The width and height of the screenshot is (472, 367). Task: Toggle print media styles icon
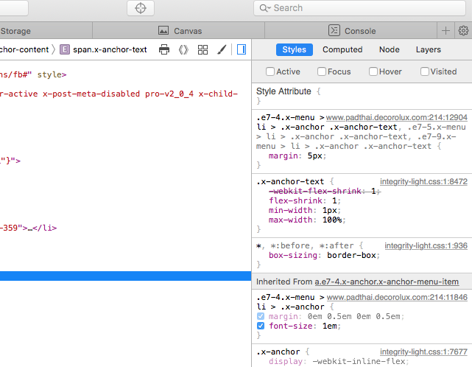point(164,49)
